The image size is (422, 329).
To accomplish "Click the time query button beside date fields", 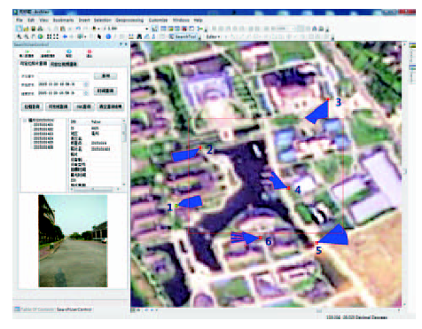I will [x=105, y=90].
